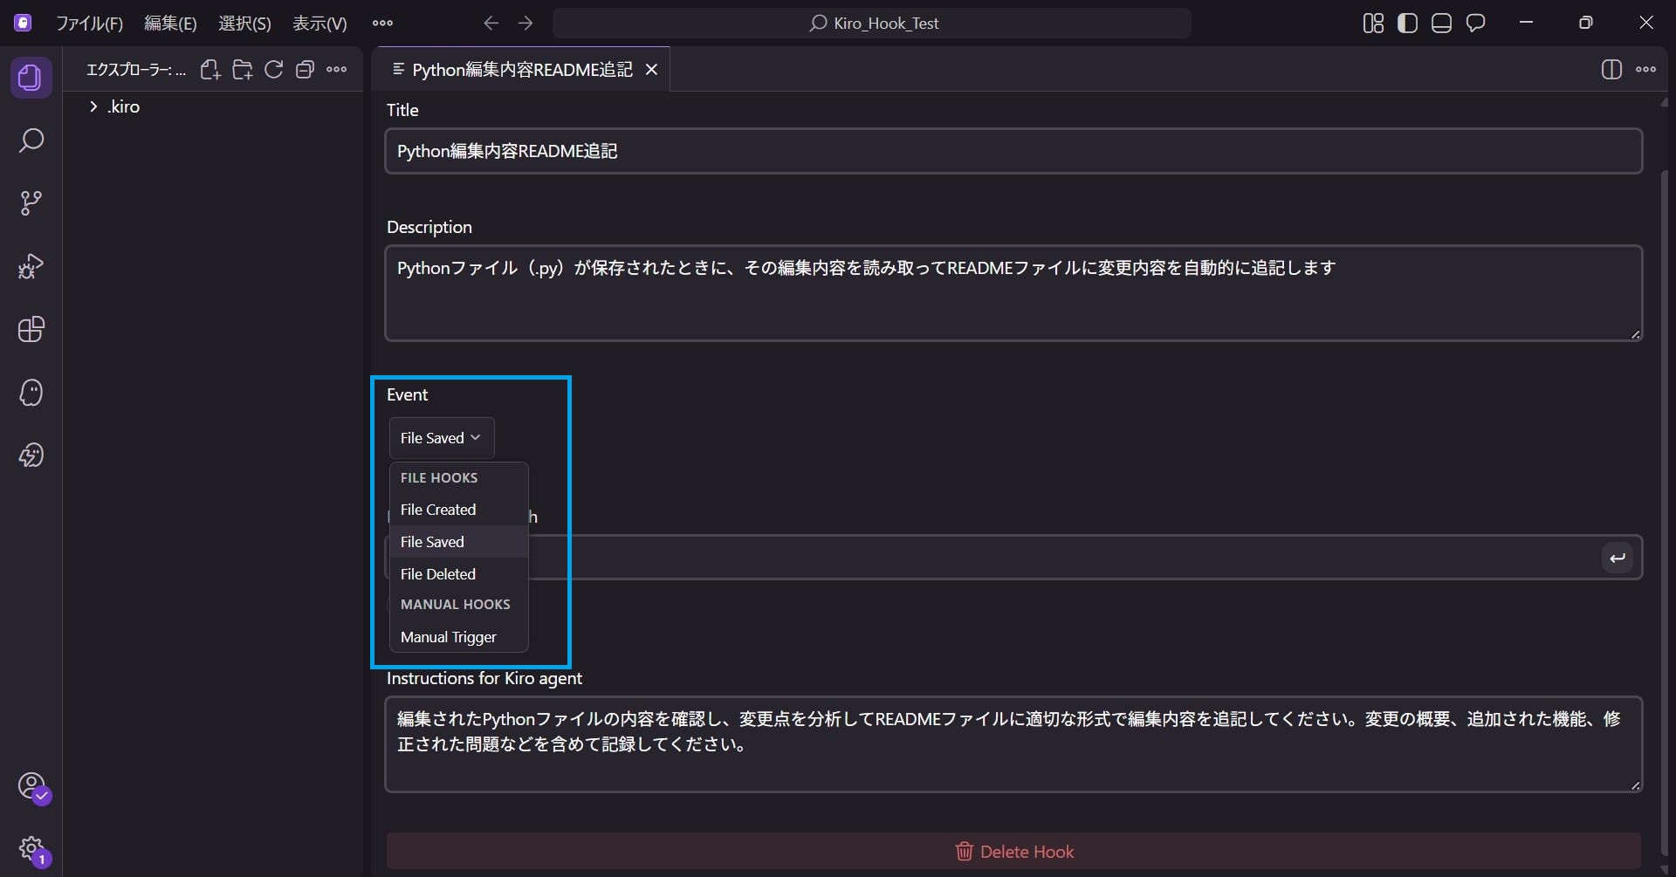The width and height of the screenshot is (1676, 877).
Task: Collapse all folders in explorer
Action: coord(305,70)
